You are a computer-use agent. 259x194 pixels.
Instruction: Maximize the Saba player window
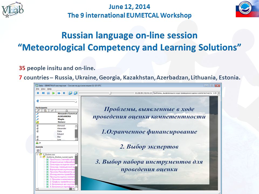tap(212, 85)
